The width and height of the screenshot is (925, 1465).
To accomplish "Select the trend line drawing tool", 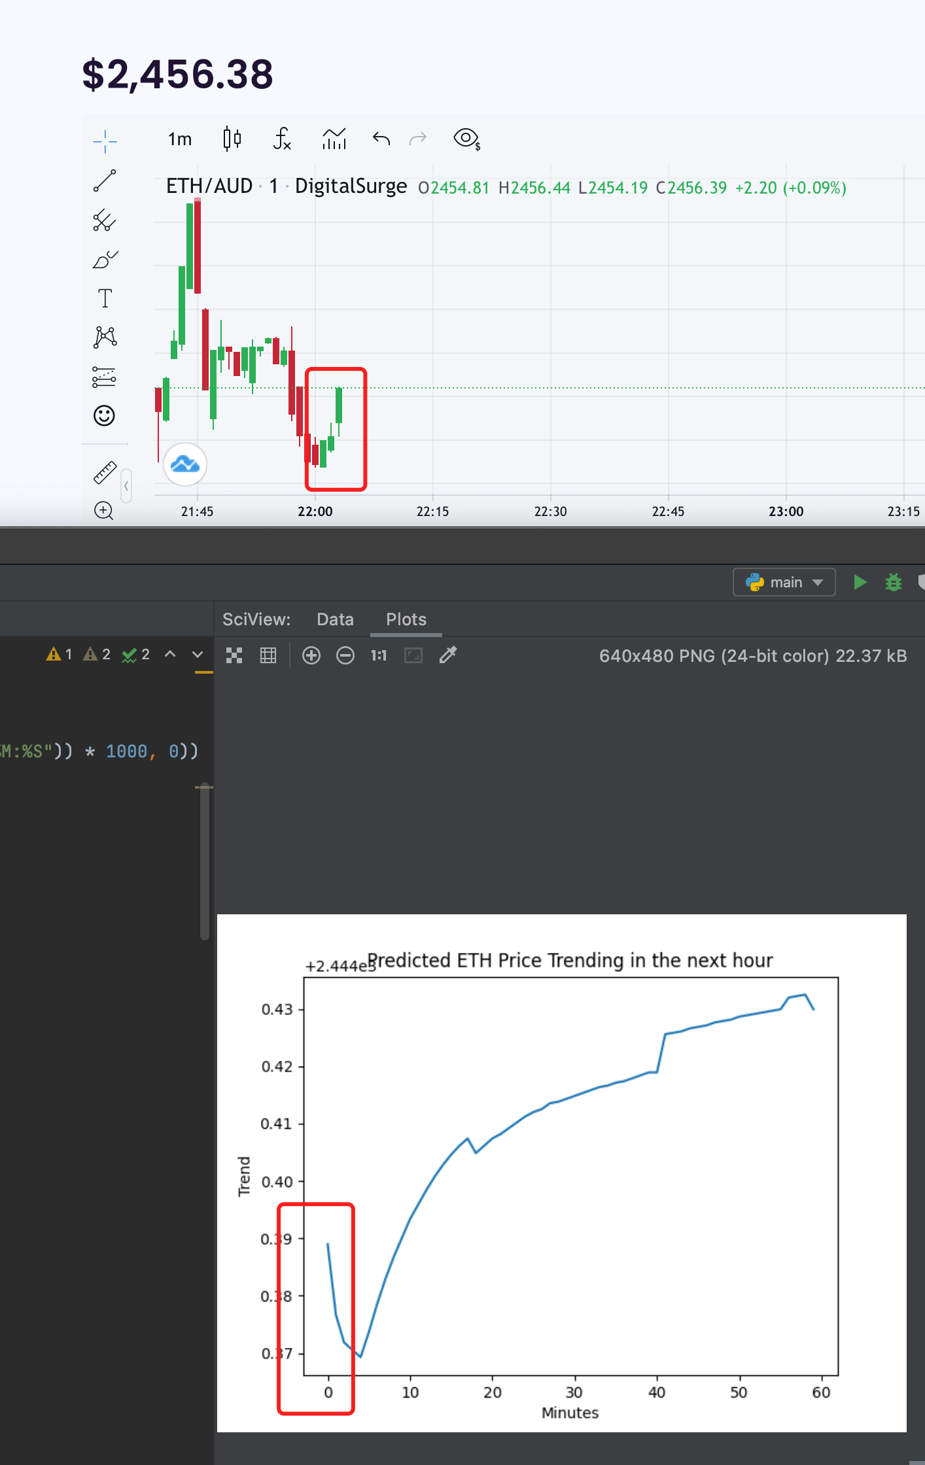I will (x=105, y=181).
